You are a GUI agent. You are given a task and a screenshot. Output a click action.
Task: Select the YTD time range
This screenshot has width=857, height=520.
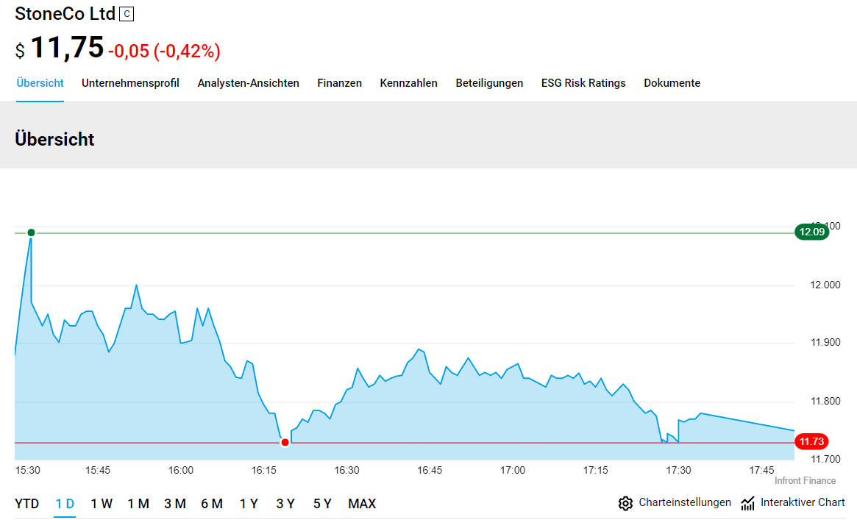(27, 504)
